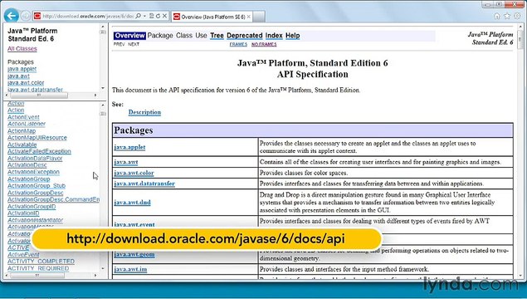Open the ActionListener class link
The height and width of the screenshot is (299, 527).
click(27, 124)
